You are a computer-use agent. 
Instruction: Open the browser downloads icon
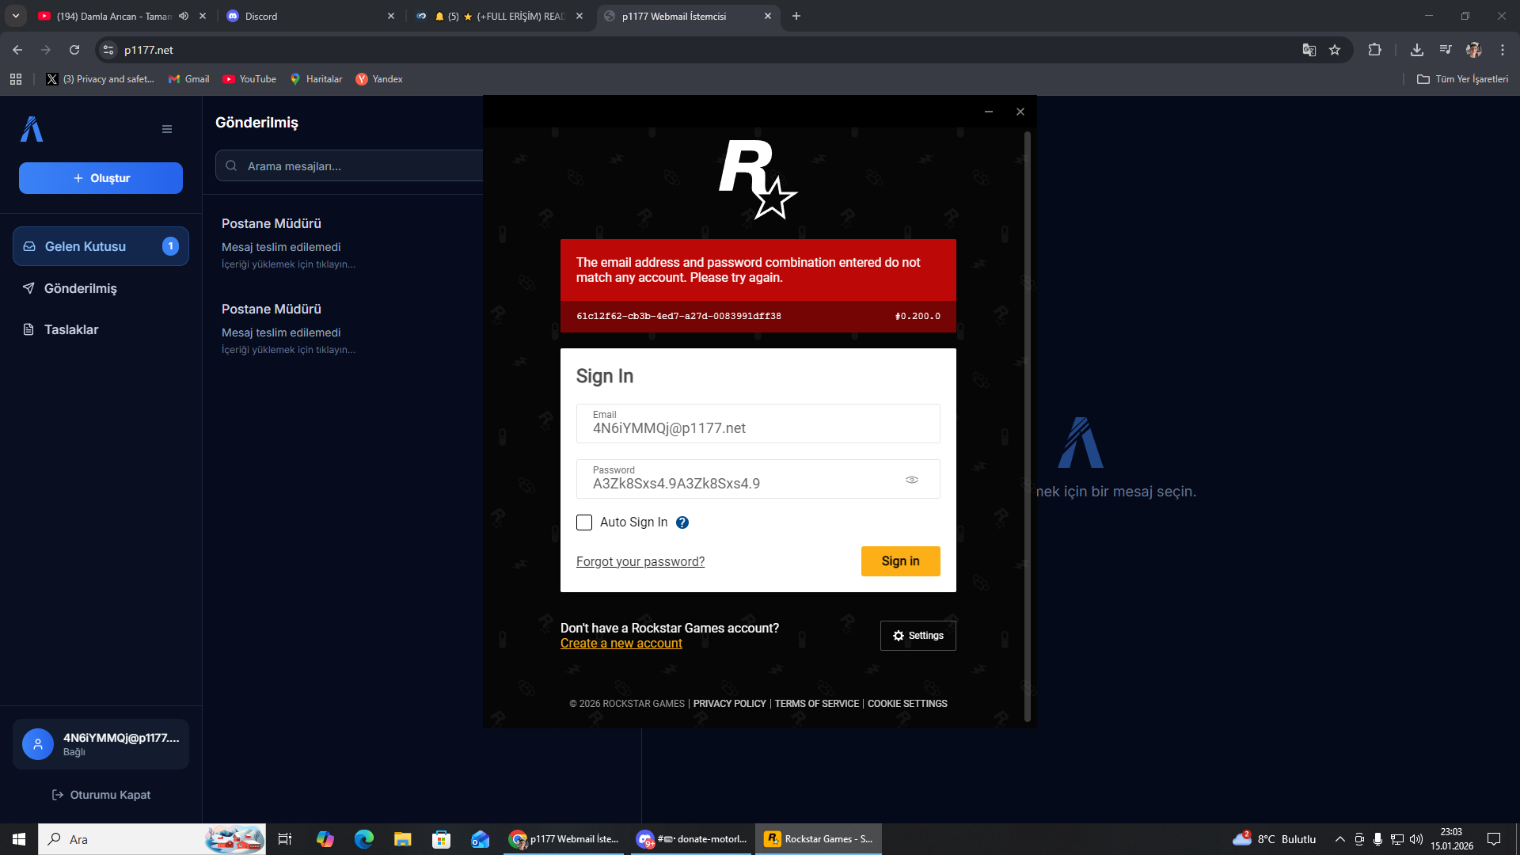tap(1417, 50)
